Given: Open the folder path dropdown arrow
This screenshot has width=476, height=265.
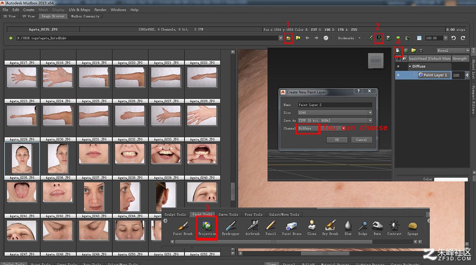Looking at the screenshot, I should pos(280,38).
